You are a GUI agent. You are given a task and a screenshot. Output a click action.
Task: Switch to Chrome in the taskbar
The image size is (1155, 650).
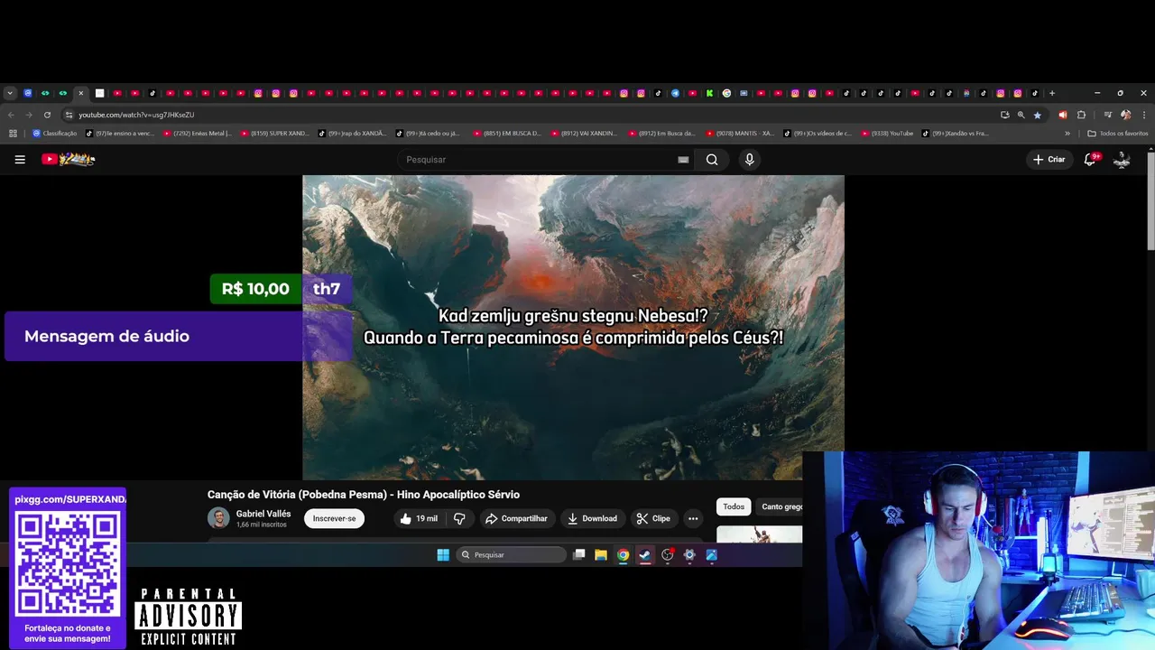[623, 555]
